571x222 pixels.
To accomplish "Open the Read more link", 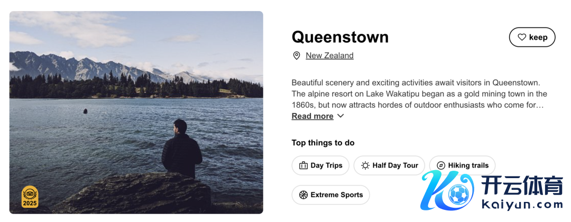I will 312,116.
